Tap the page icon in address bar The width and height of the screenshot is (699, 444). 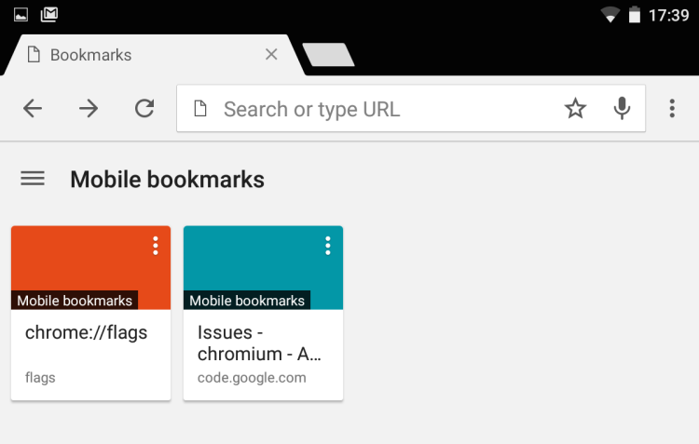click(x=200, y=108)
